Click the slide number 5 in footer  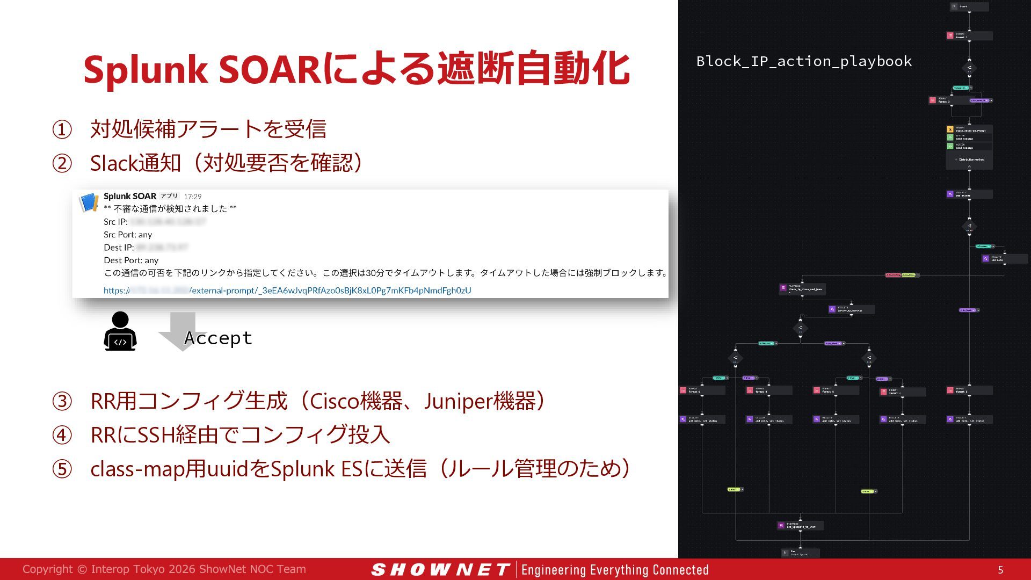[x=1000, y=570]
